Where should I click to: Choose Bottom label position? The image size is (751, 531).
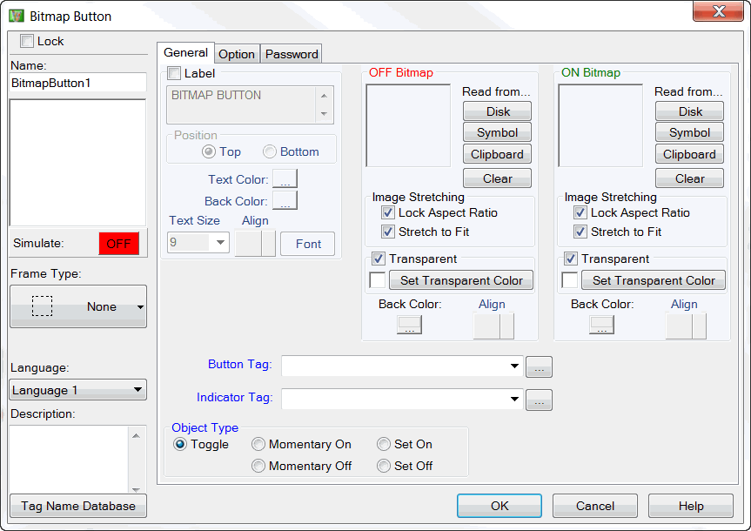coord(270,152)
